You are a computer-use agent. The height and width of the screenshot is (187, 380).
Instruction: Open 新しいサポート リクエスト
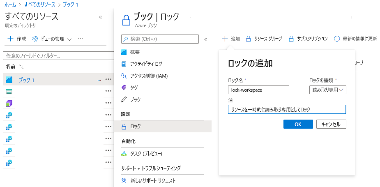[x=152, y=180]
